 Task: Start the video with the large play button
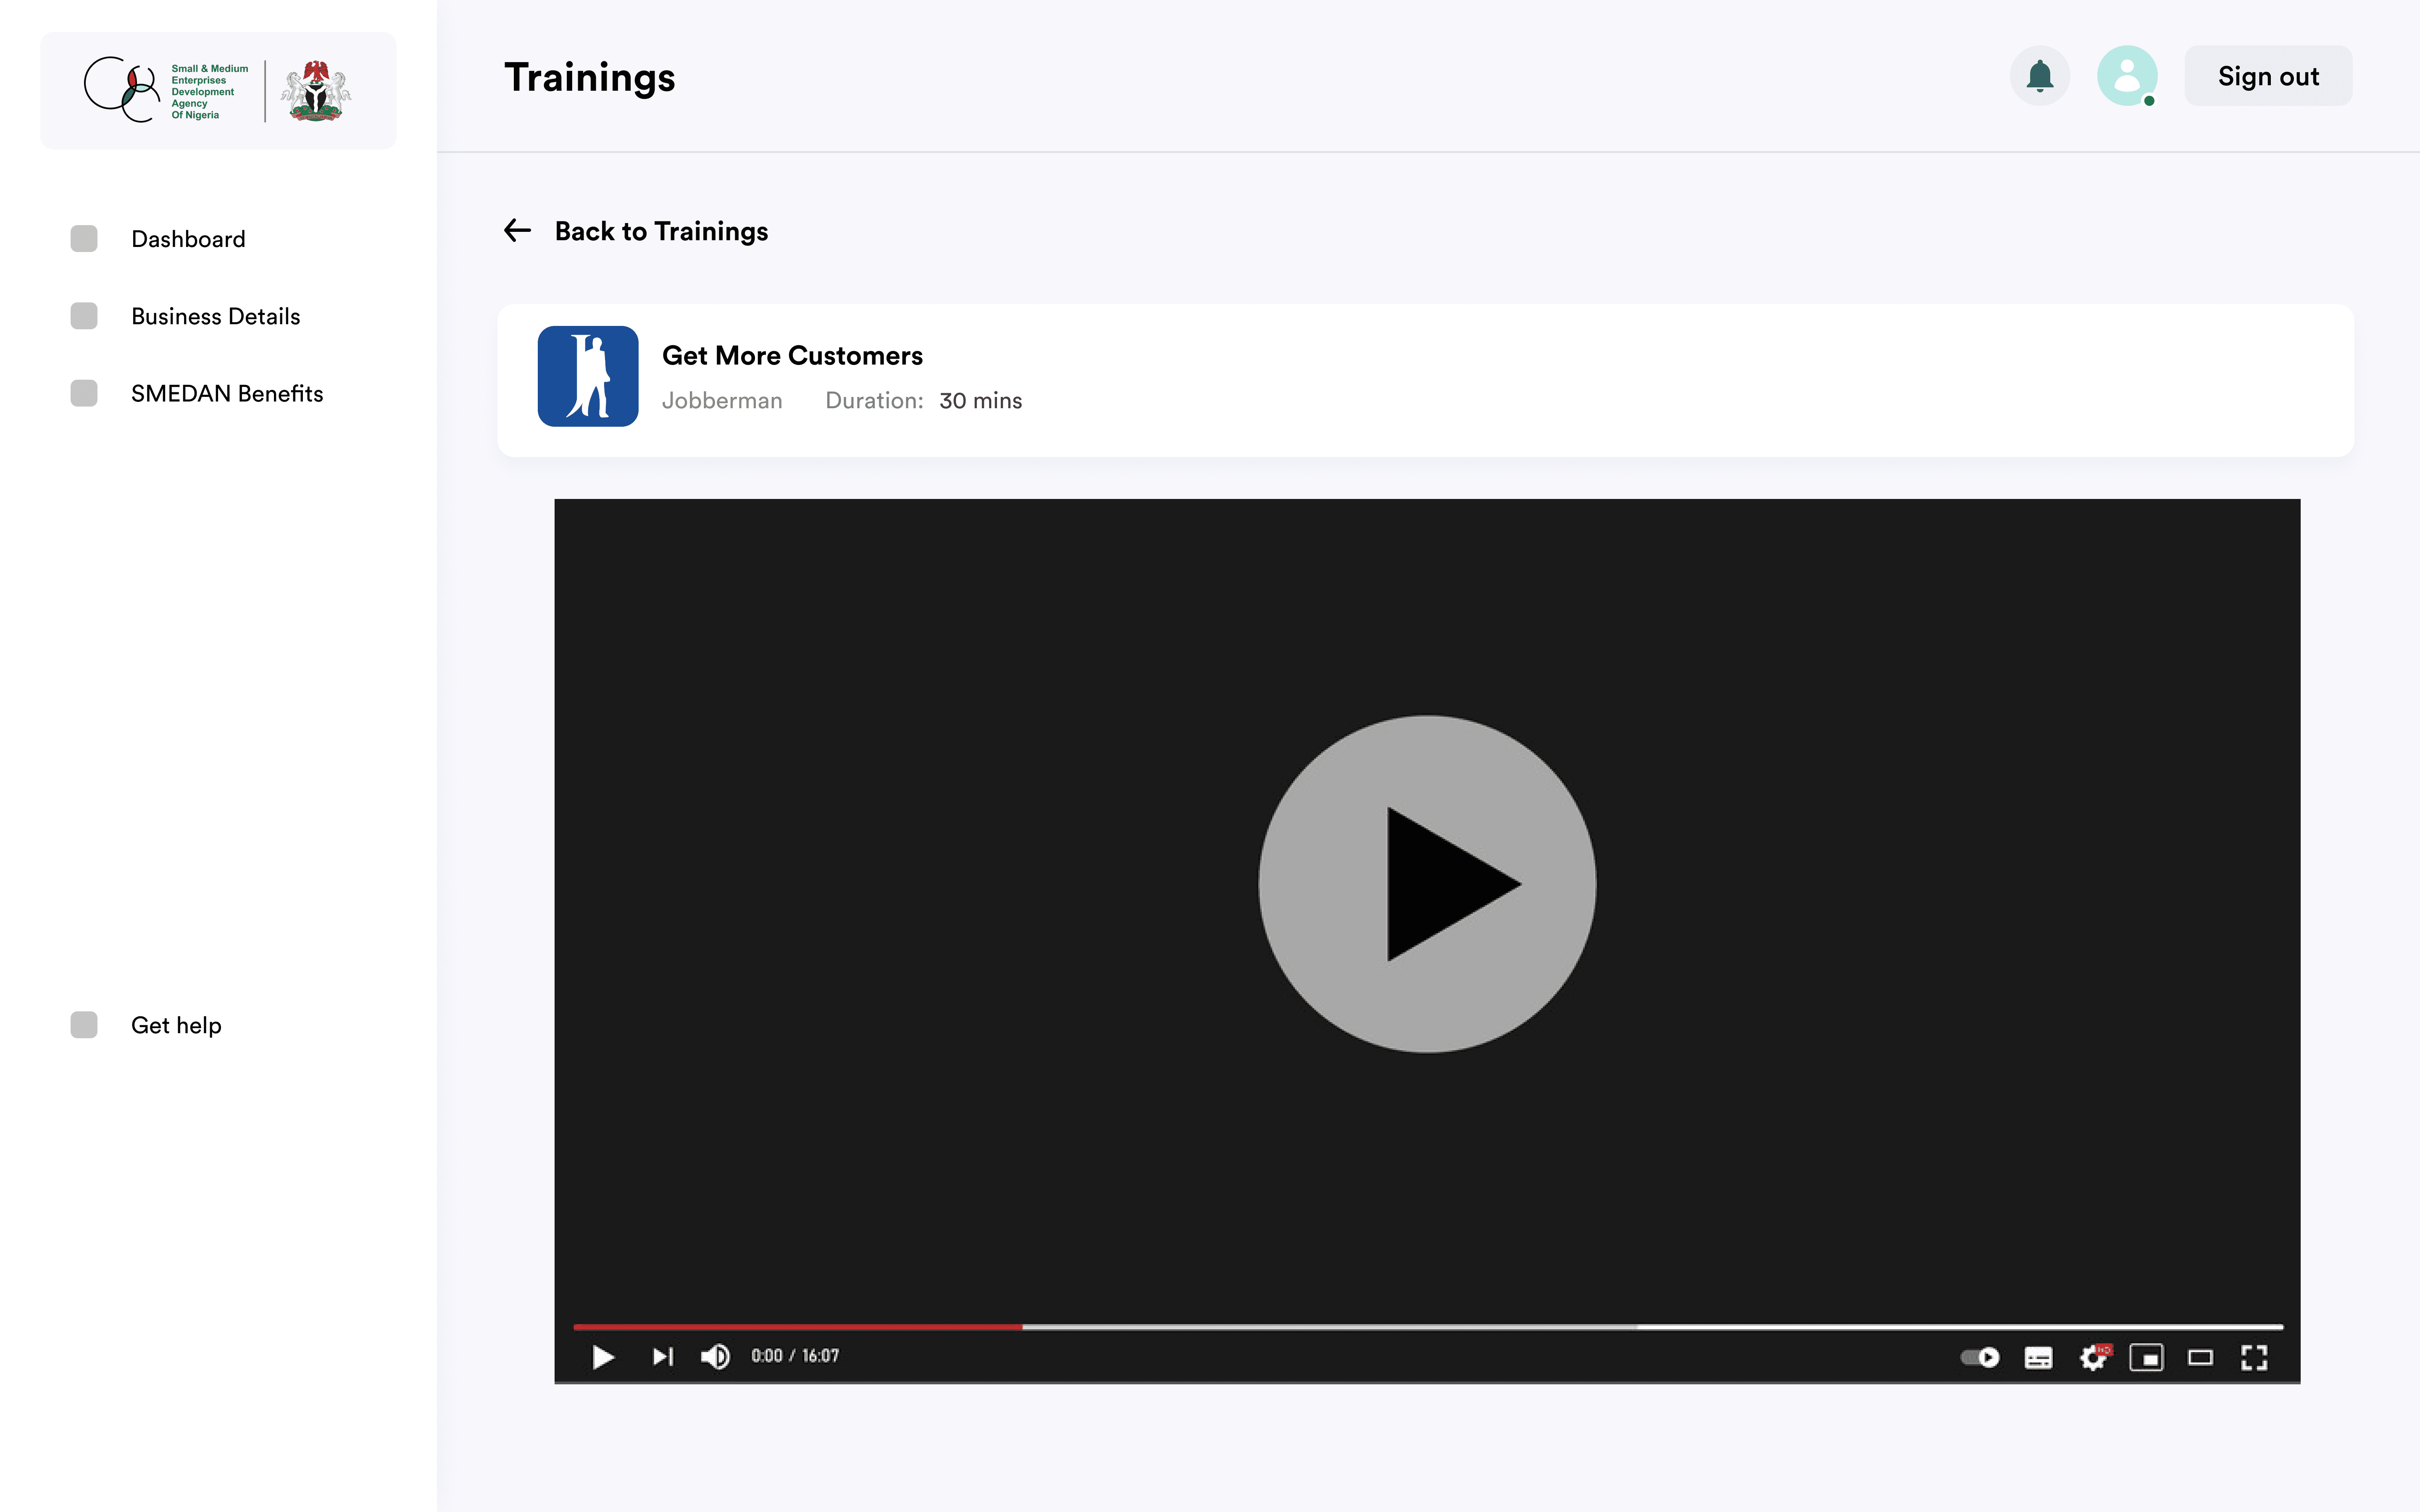click(x=1427, y=884)
